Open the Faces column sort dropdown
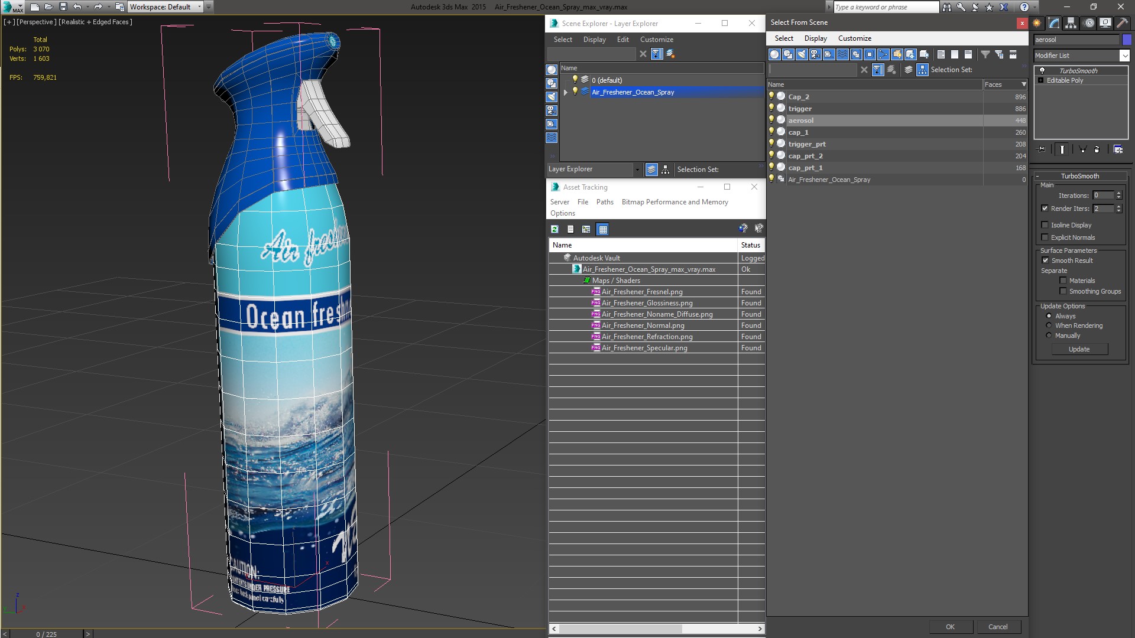Image resolution: width=1135 pixels, height=638 pixels. pos(1024,84)
